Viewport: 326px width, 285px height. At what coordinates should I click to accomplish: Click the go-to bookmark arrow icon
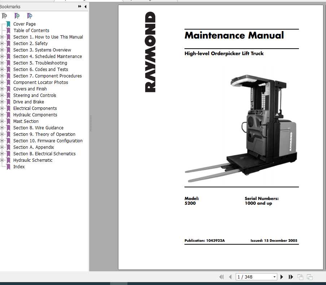[x=30, y=16]
